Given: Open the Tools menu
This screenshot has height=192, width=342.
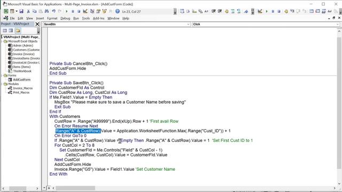Looking at the screenshot, I should coord(85,18).
